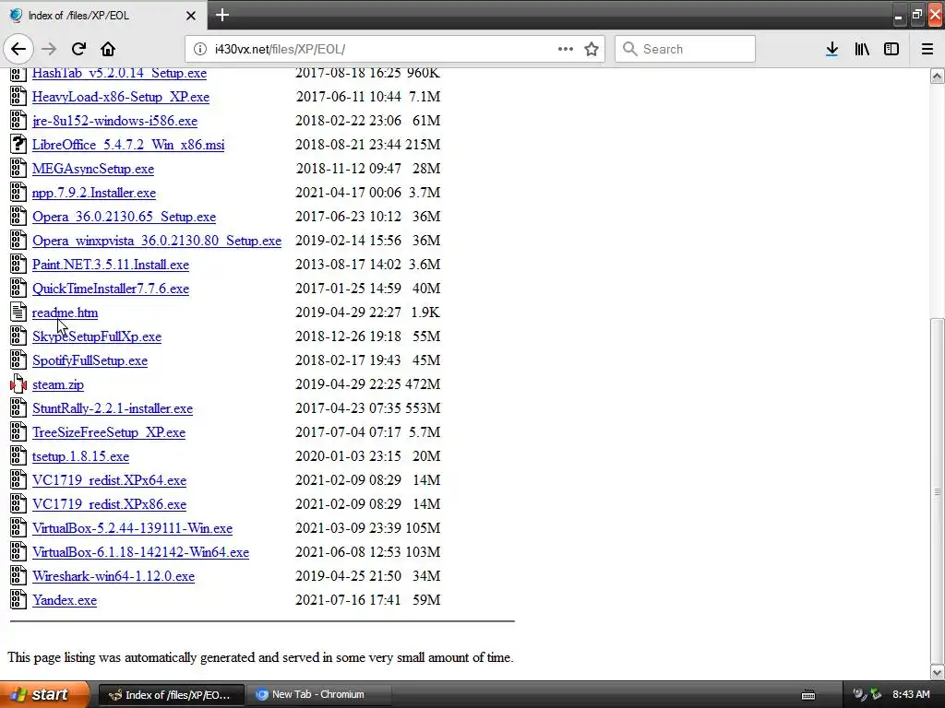Click the 2021-07-16 17:41 date for Yandex.exe
Screen dimensions: 945x708
click(348, 599)
